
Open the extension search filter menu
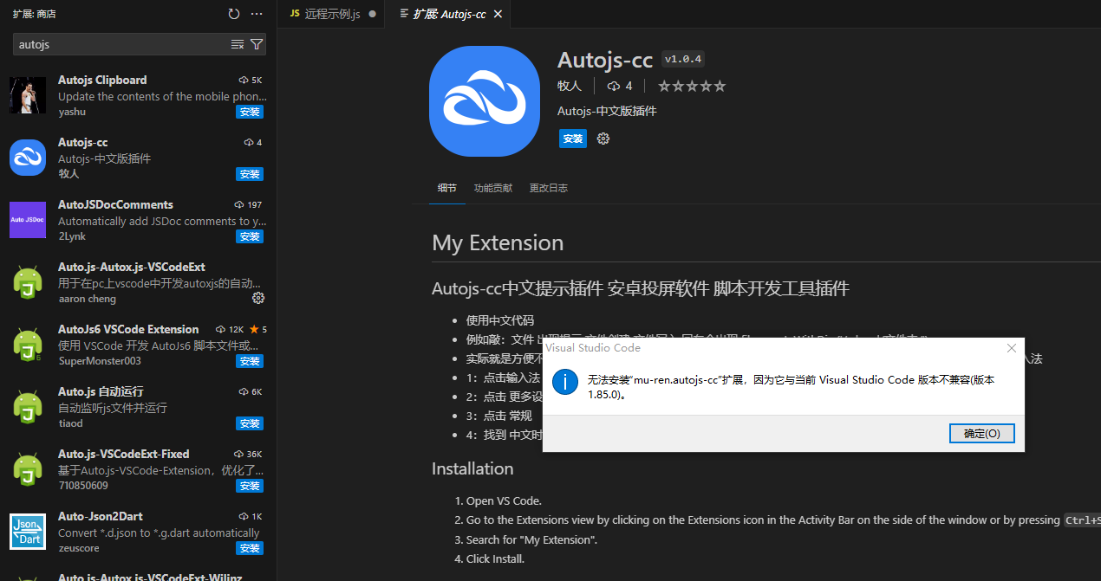coord(257,44)
